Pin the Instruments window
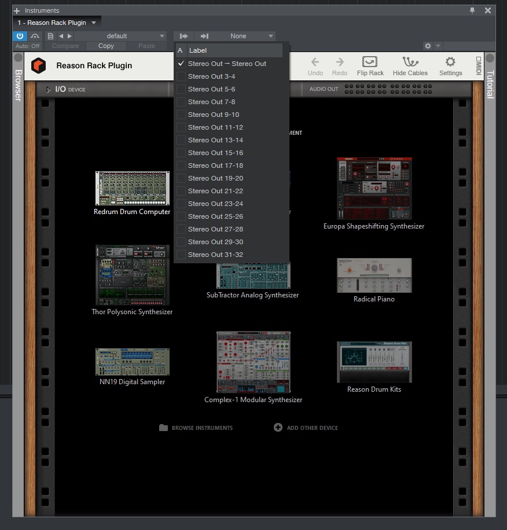 click(472, 10)
